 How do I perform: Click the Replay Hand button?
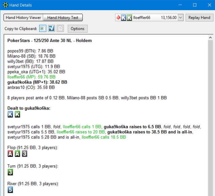coord(199,18)
